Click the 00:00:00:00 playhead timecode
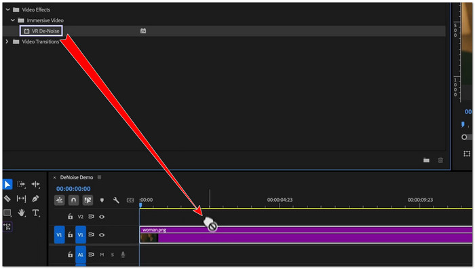Viewport: 475px width, 269px height. click(73, 189)
